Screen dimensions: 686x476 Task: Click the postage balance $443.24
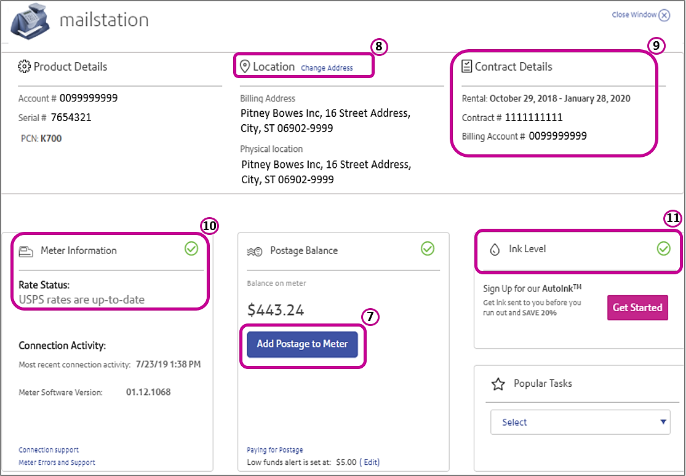tap(276, 310)
